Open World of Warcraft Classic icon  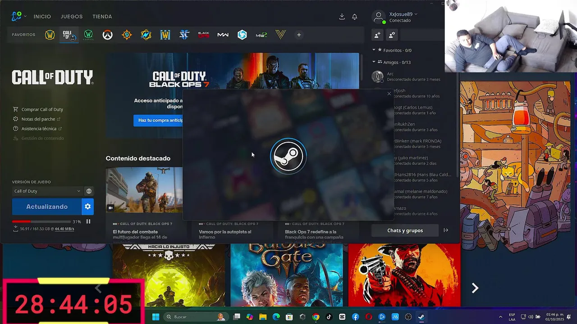click(x=88, y=35)
